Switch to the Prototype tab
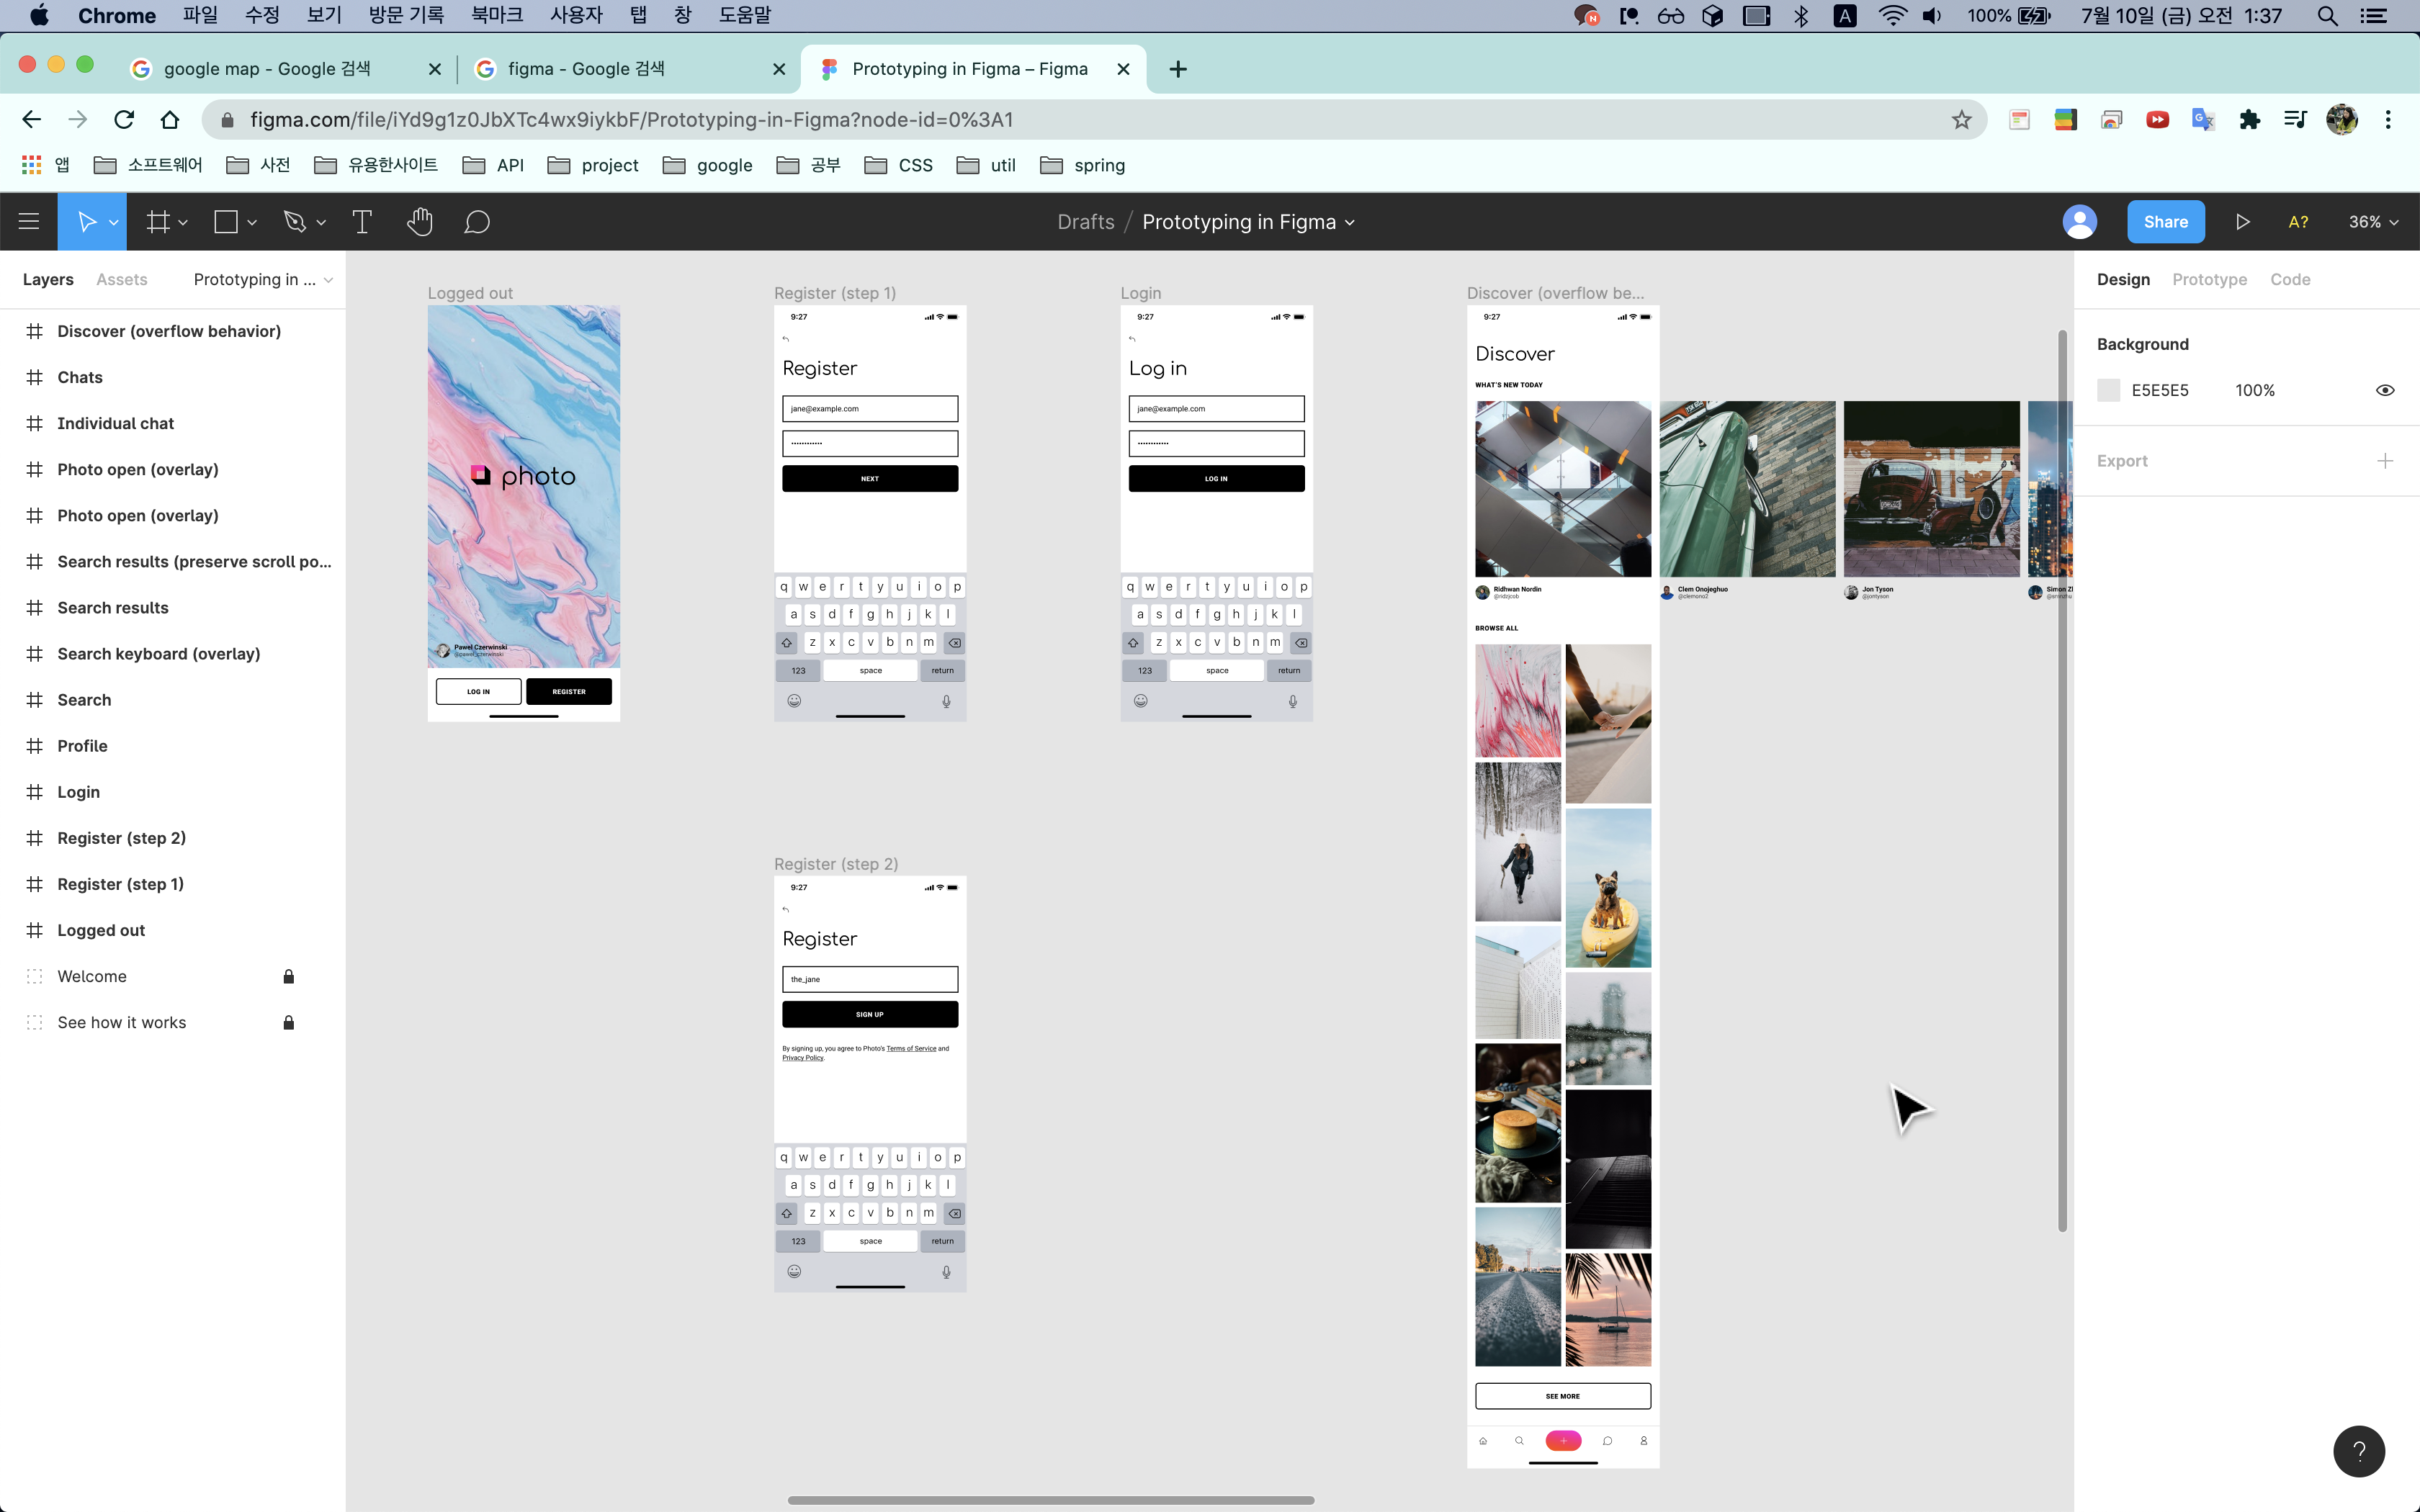The width and height of the screenshot is (2420, 1512). click(x=2209, y=279)
